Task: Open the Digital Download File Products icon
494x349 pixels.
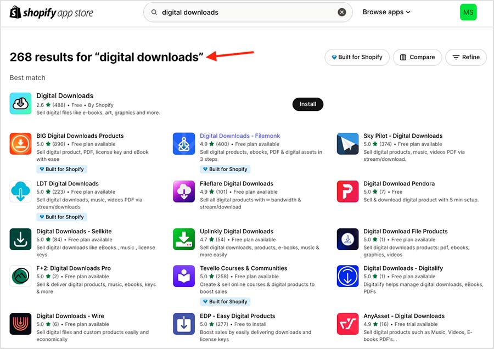Action: [347, 239]
